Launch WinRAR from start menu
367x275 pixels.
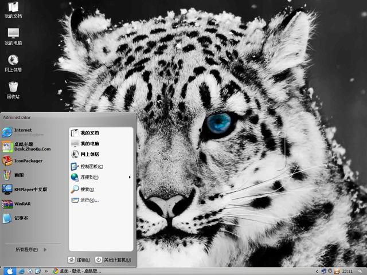click(x=17, y=204)
